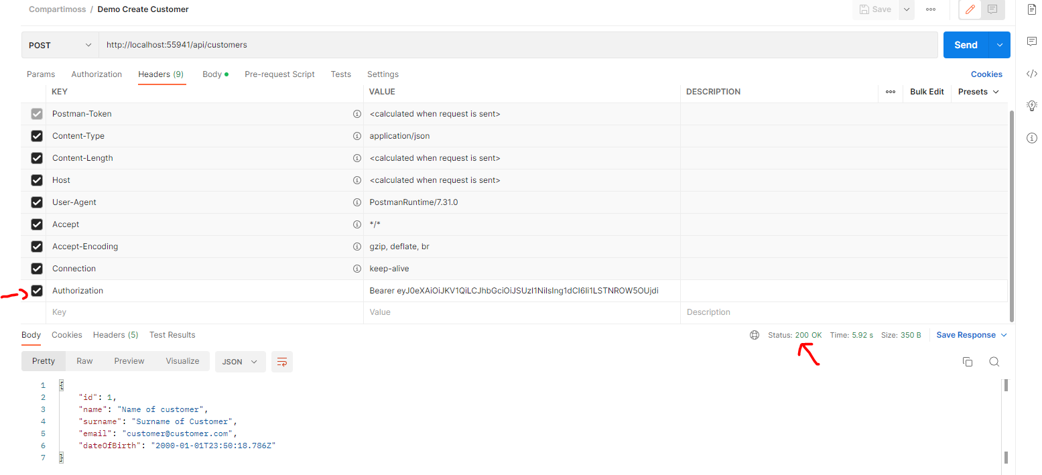Select the Raw response view tab
1042x475 pixels.
(x=84, y=361)
